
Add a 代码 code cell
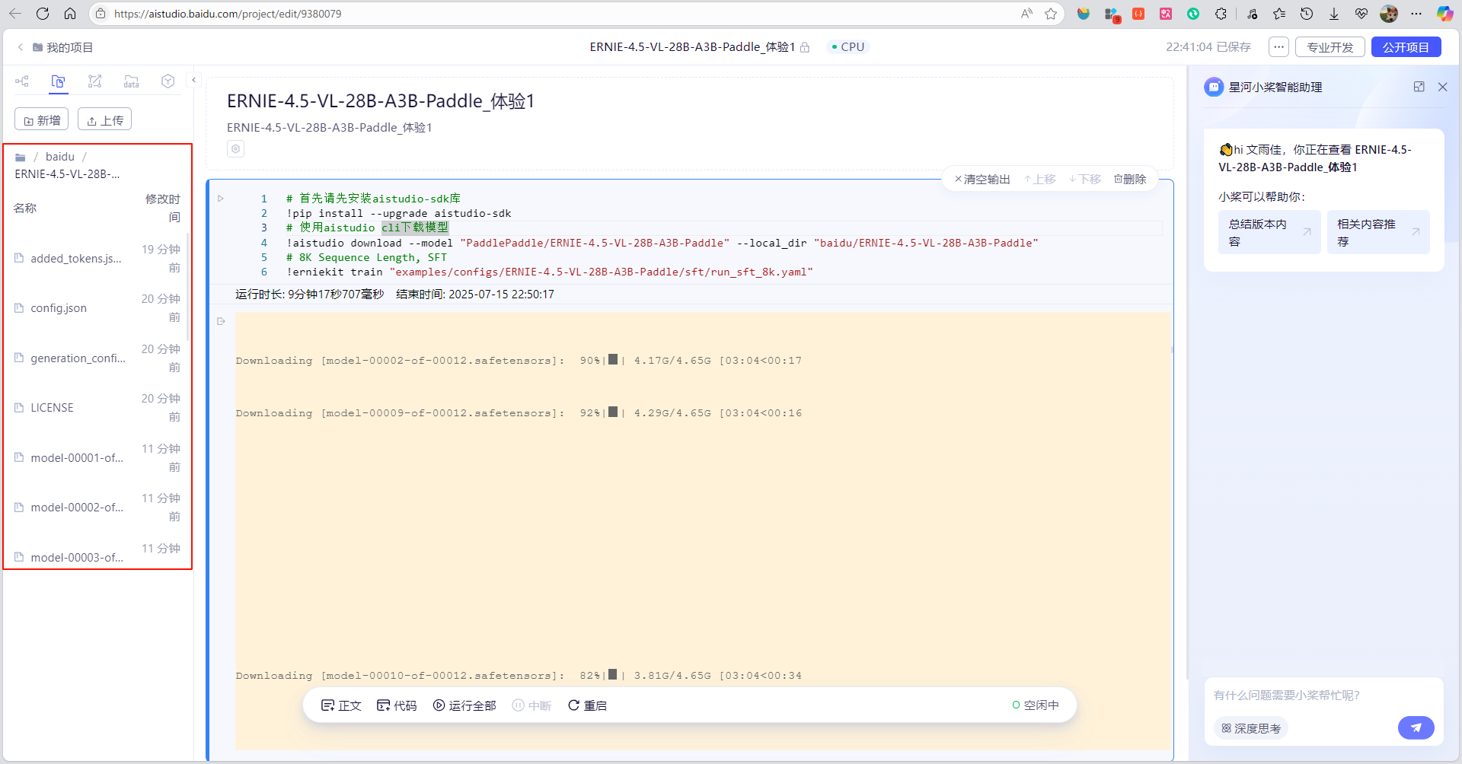(397, 705)
